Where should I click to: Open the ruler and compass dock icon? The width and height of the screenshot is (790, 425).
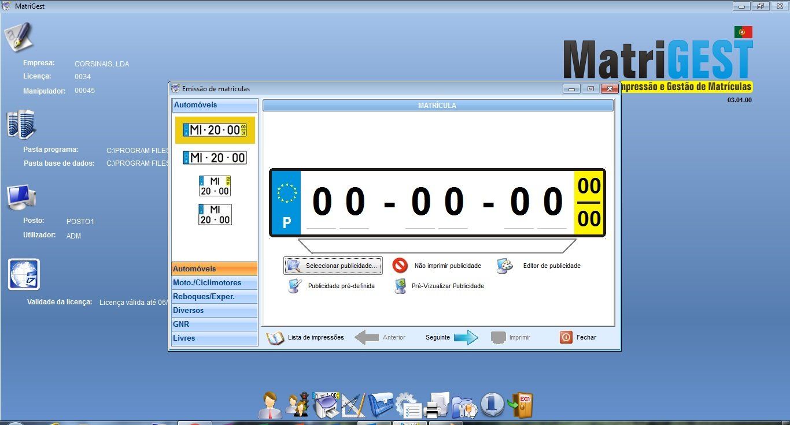(x=353, y=405)
